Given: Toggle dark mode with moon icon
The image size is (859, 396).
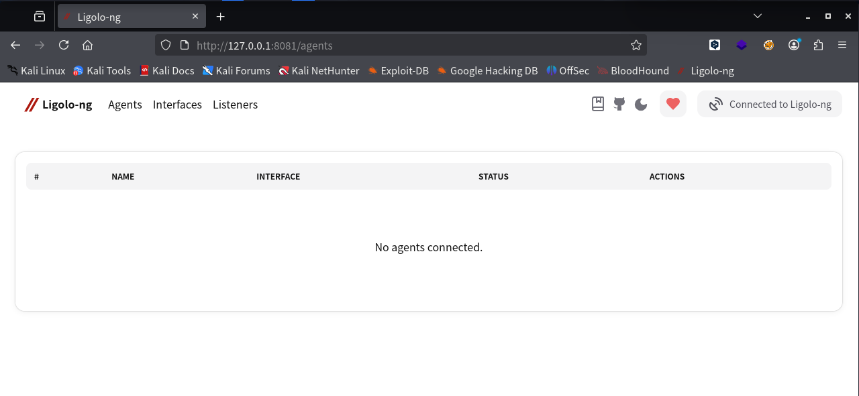Looking at the screenshot, I should (641, 105).
